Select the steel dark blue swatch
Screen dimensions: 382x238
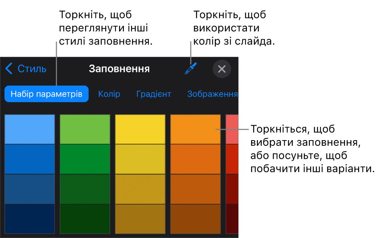30,189
